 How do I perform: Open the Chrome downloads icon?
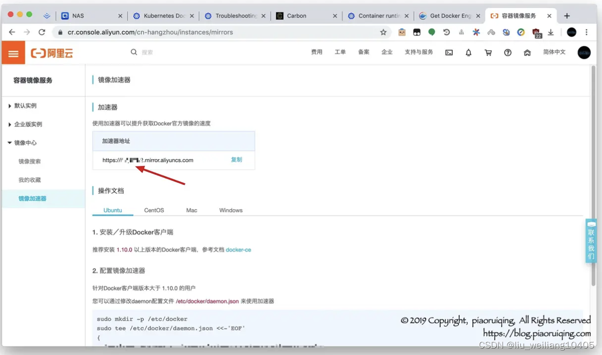[x=551, y=32]
